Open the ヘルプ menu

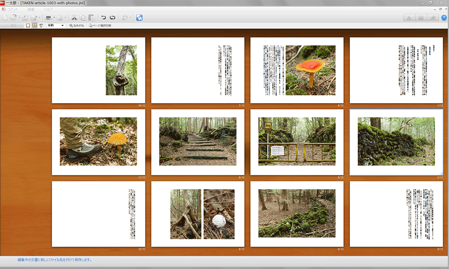(x=48, y=9)
